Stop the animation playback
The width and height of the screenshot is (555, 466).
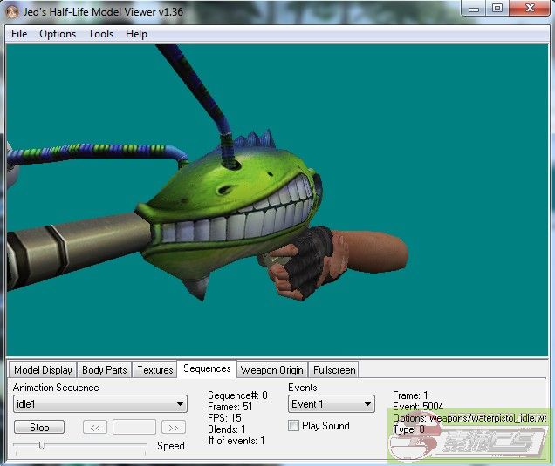[39, 427]
